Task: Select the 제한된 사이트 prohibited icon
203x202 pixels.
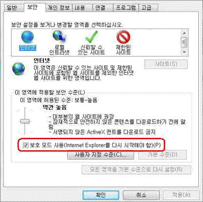Action: point(123,37)
